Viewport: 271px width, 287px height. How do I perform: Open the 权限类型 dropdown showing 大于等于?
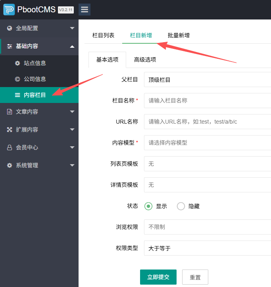pos(208,248)
